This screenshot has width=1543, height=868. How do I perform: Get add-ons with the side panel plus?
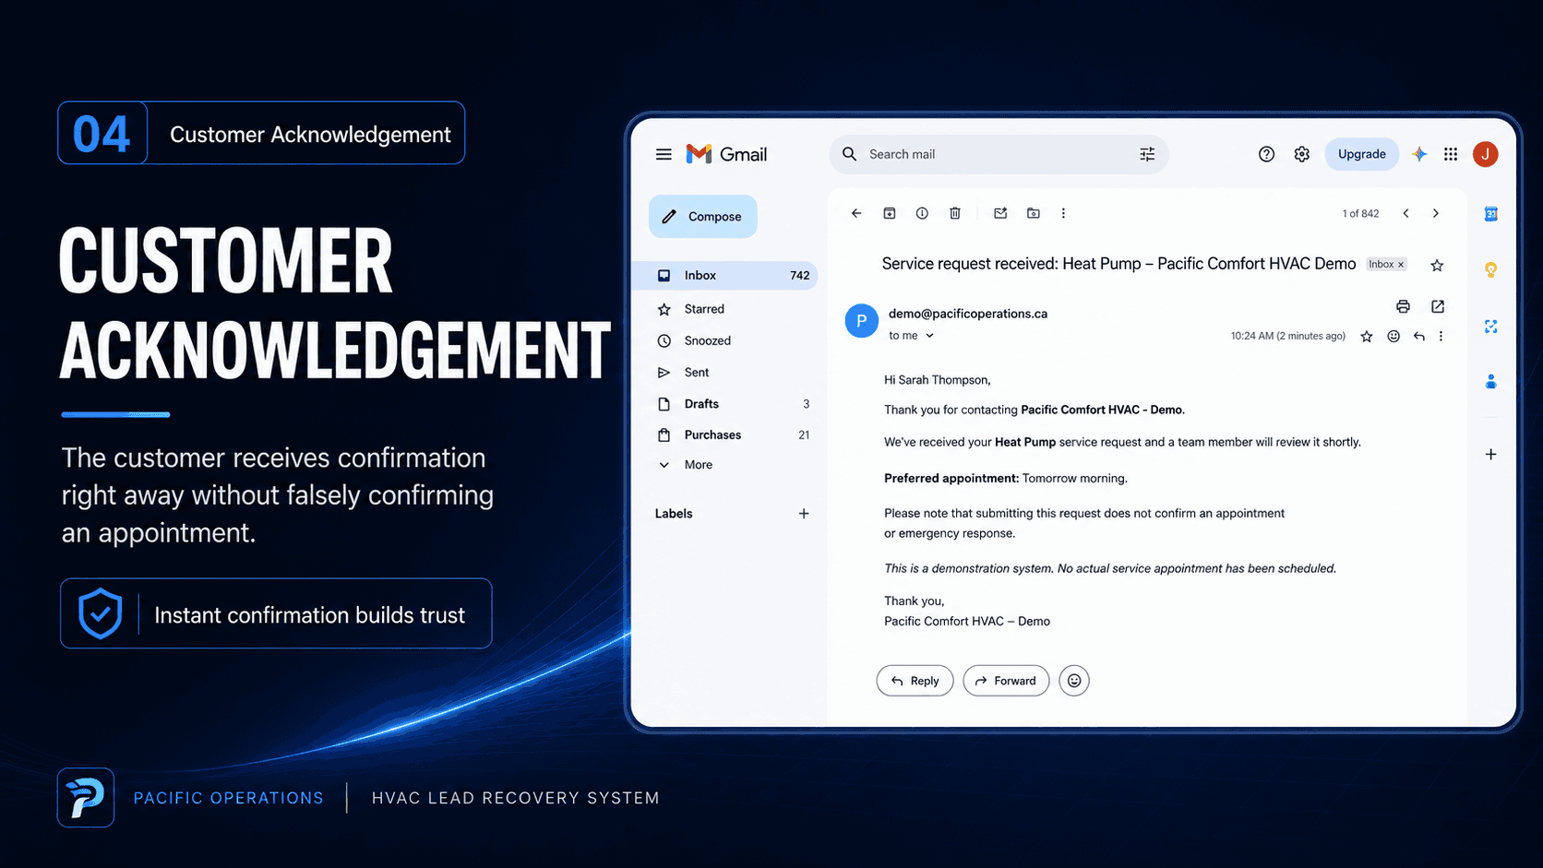coord(1490,454)
